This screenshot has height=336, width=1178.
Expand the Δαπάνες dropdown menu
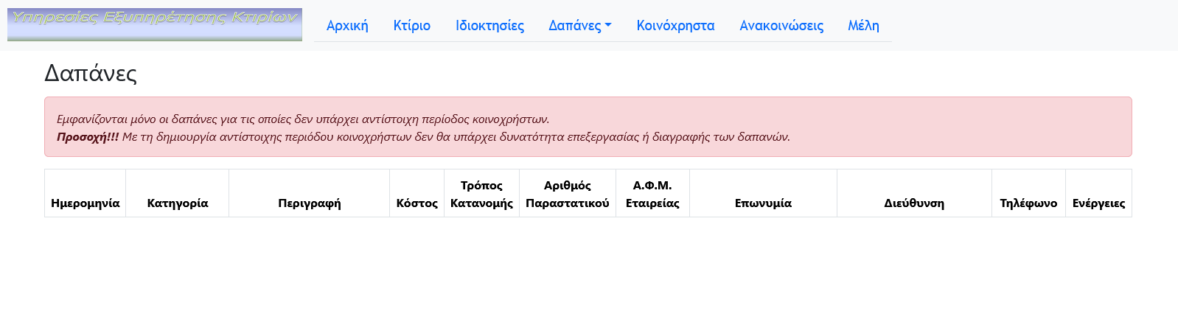tap(579, 26)
